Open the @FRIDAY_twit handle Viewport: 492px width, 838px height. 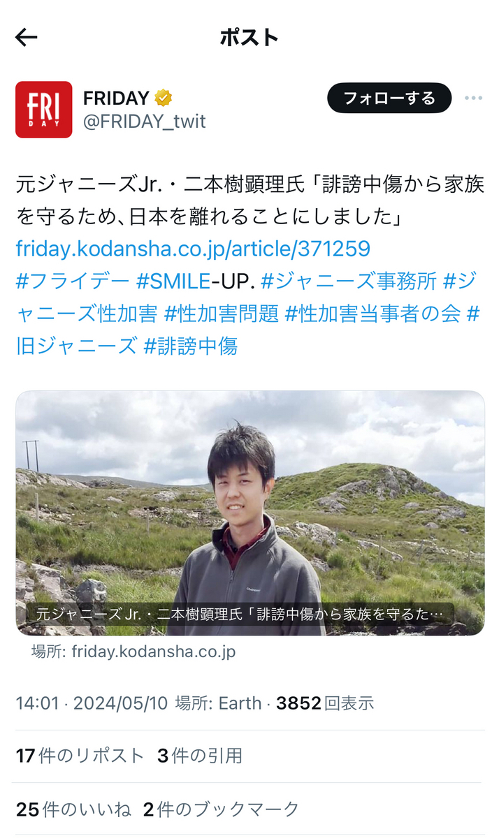[145, 122]
